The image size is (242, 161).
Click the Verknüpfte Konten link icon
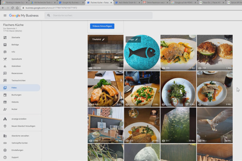coord(5,143)
